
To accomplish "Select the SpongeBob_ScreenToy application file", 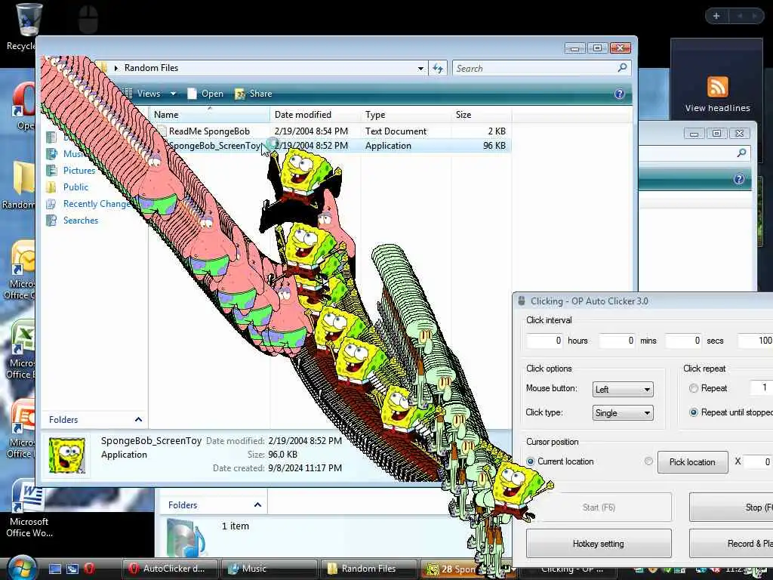I will coord(214,146).
